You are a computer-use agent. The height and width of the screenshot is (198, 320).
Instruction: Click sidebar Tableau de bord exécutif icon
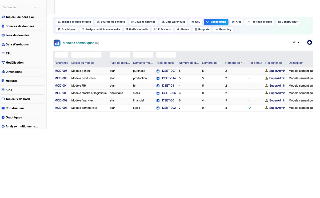click(x=3, y=17)
